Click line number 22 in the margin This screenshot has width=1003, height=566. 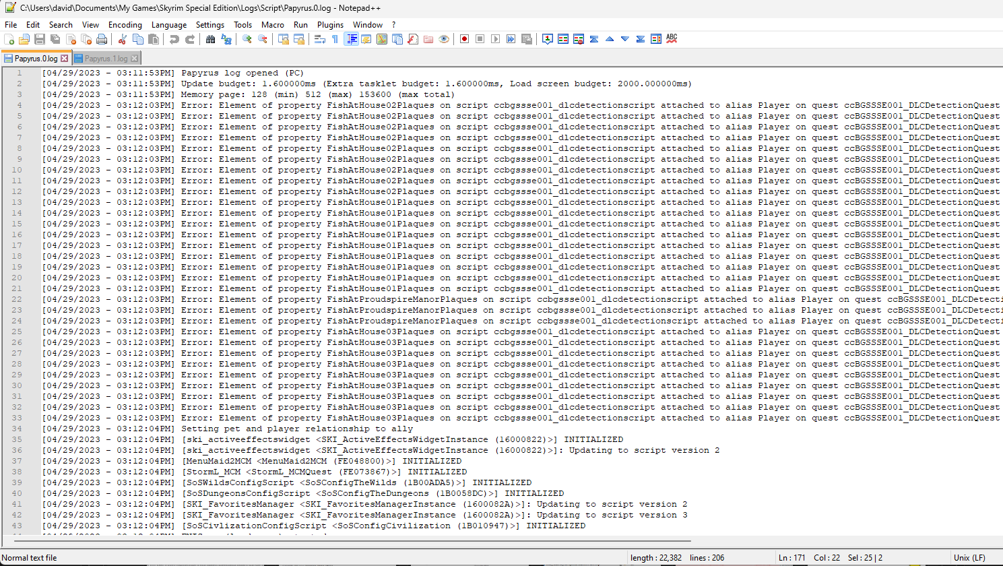pyautogui.click(x=16, y=299)
